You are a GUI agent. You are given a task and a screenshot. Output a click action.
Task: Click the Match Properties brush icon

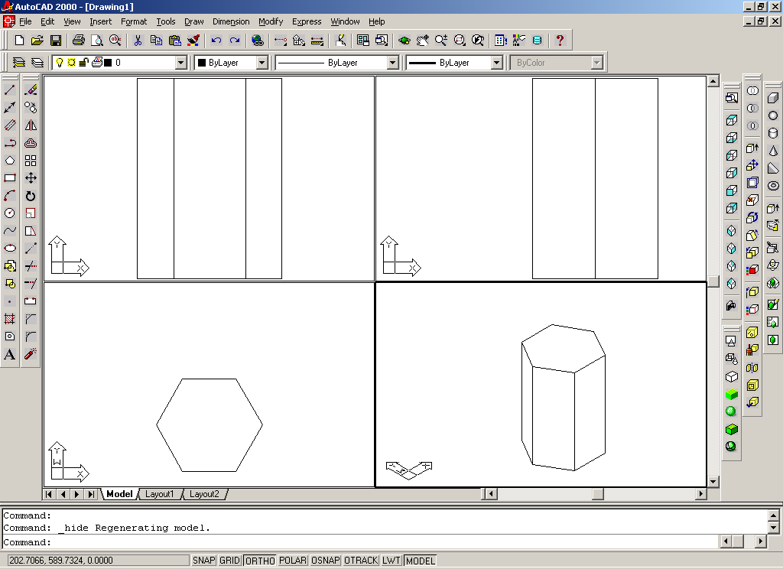click(193, 41)
